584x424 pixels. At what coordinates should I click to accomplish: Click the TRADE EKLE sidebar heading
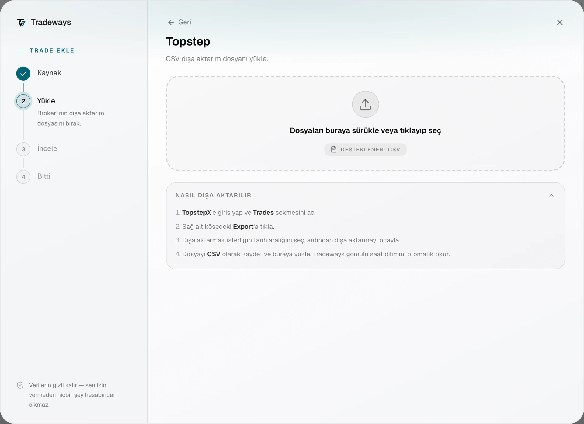pyautogui.click(x=52, y=50)
